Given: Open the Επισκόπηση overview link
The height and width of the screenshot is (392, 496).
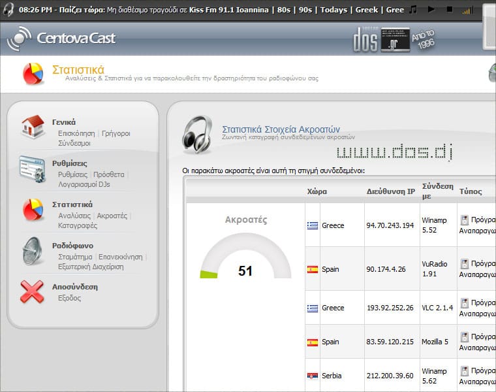Looking at the screenshot, I should click(76, 133).
